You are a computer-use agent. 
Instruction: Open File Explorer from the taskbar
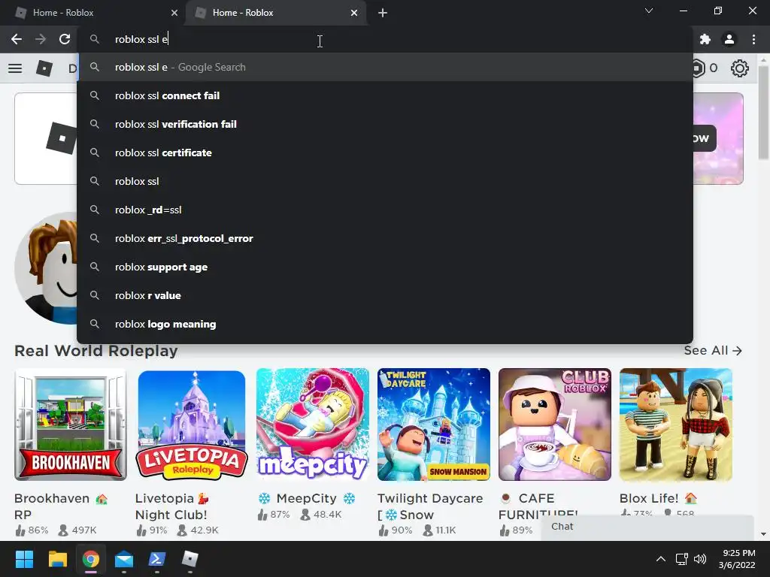57,559
